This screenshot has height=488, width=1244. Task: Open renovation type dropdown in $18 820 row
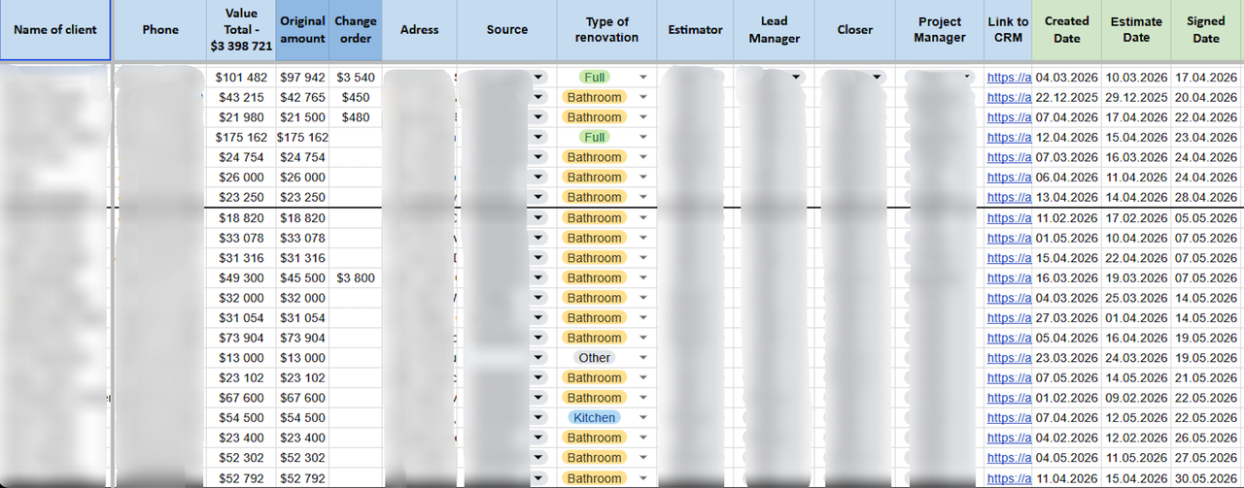643,218
